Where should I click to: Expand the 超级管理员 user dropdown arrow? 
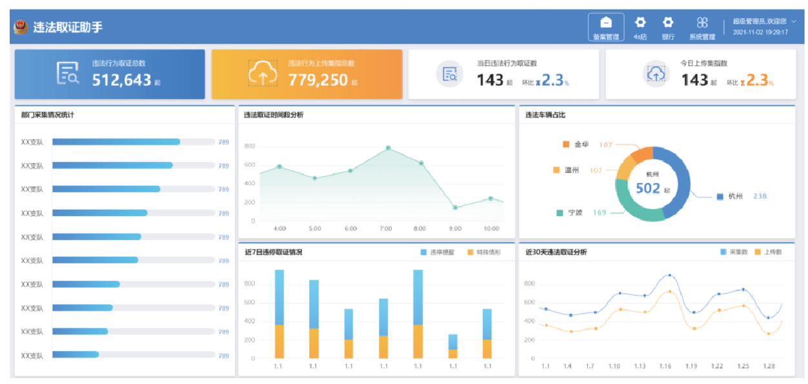tap(793, 21)
